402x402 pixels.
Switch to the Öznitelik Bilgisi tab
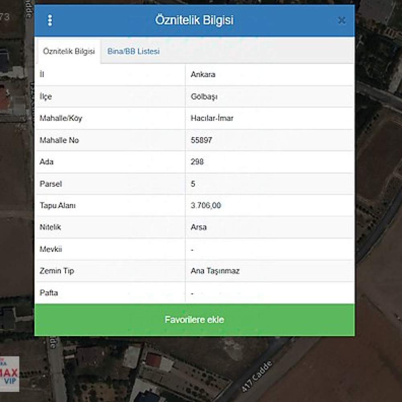(69, 51)
